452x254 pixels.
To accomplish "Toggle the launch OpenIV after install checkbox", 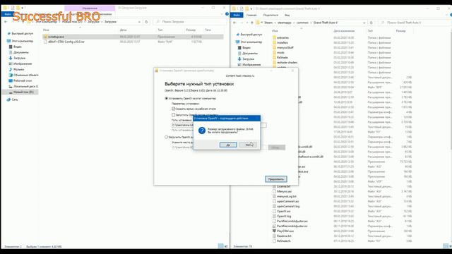I will [174, 114].
